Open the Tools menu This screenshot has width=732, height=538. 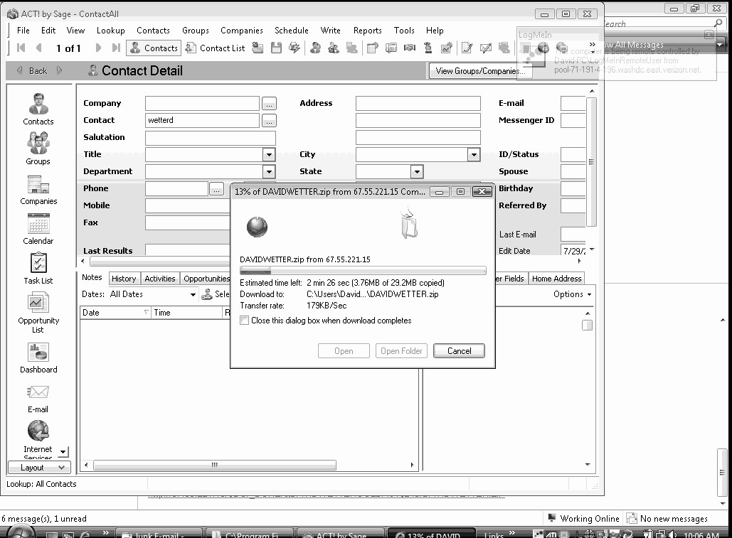click(x=404, y=31)
